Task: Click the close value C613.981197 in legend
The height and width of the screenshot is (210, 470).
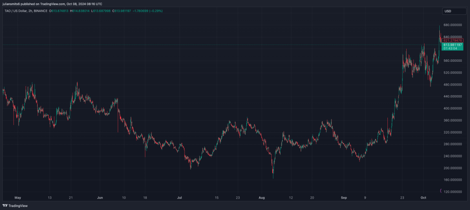Action: pos(121,11)
